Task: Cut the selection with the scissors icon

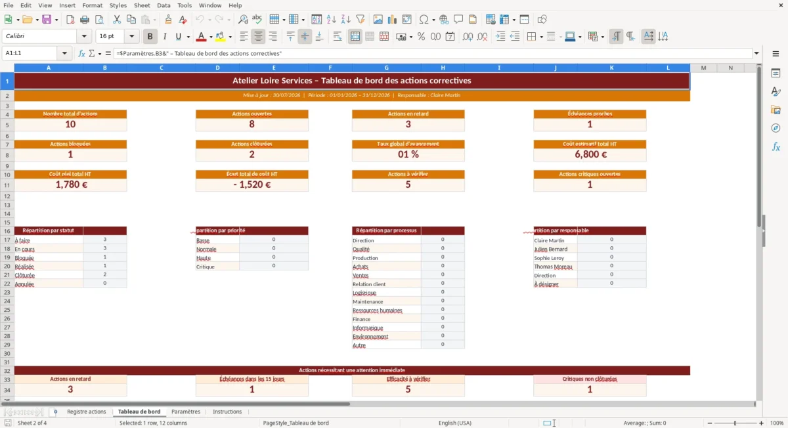Action: pyautogui.click(x=117, y=19)
